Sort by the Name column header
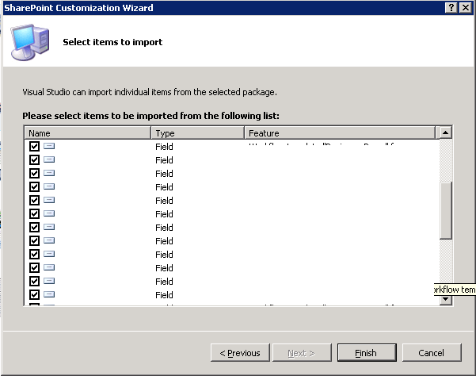Image resolution: width=476 pixels, height=376 pixels. pyautogui.click(x=87, y=133)
